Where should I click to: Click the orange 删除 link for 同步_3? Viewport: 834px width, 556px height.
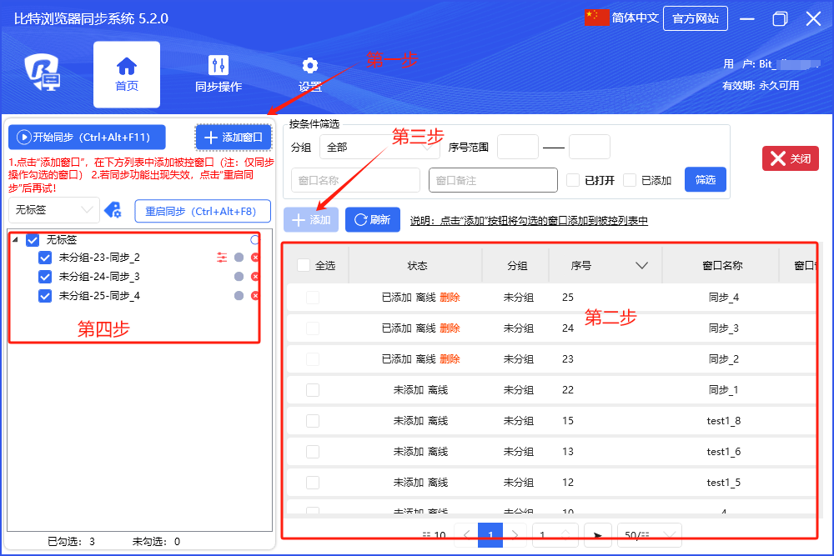(x=450, y=328)
